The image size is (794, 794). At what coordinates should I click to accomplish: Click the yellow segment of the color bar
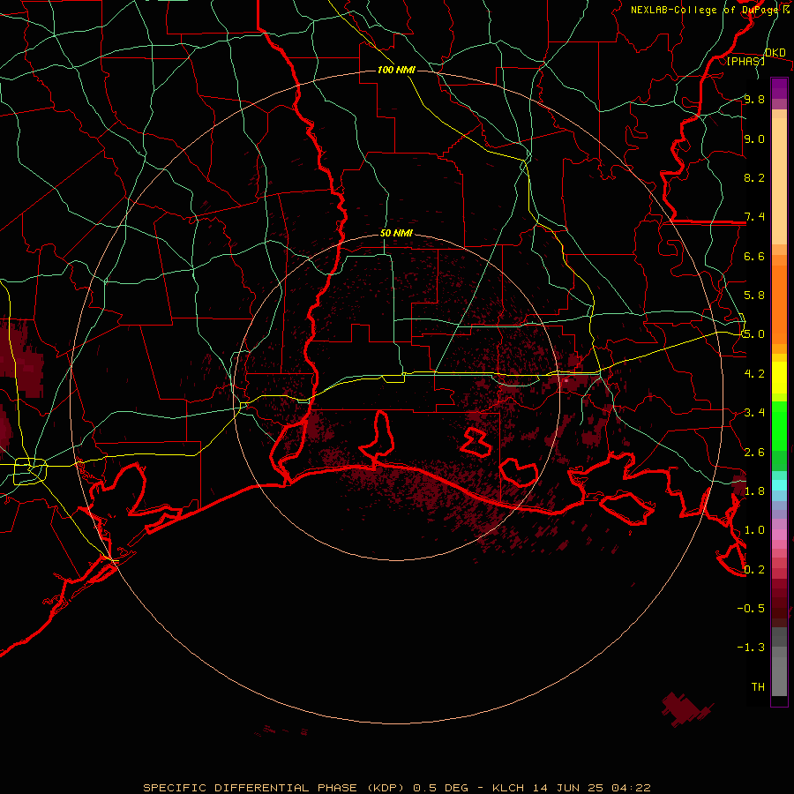point(779,378)
